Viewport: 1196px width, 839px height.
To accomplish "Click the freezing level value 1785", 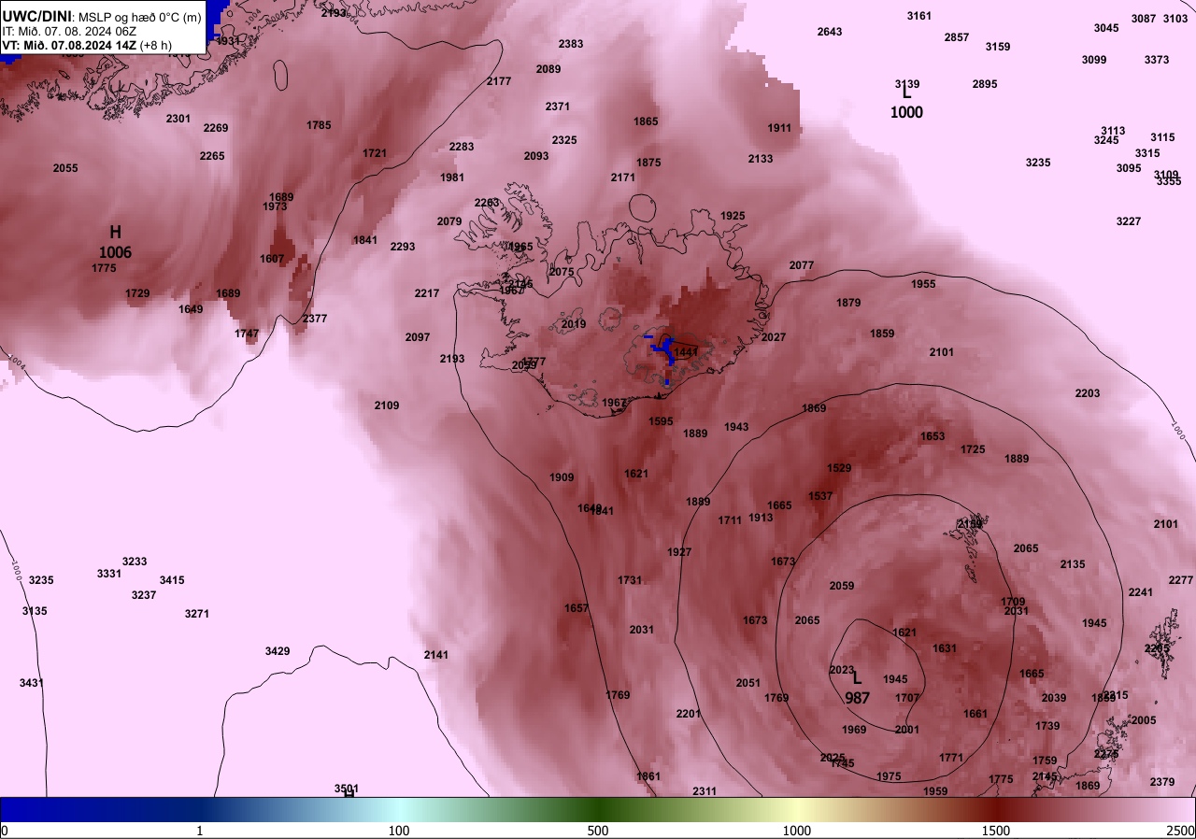I will [x=319, y=125].
